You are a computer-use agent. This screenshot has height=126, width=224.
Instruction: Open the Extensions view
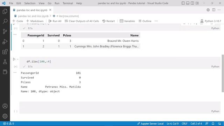click(5, 52)
